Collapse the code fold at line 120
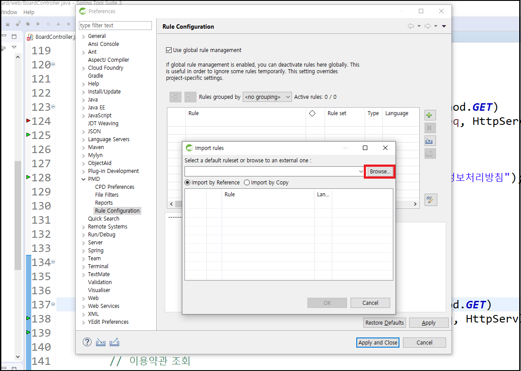 pos(53,64)
